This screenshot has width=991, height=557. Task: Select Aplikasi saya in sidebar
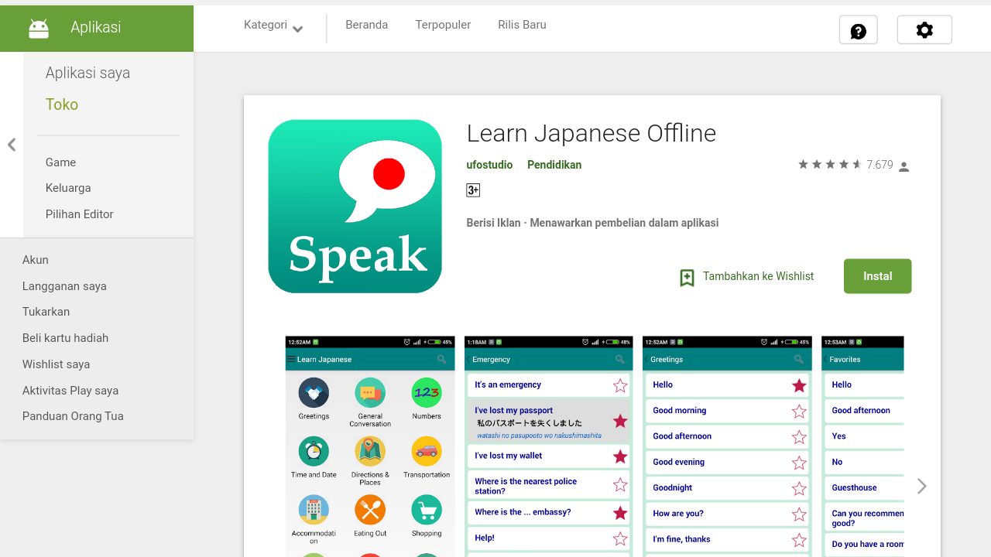coord(87,73)
